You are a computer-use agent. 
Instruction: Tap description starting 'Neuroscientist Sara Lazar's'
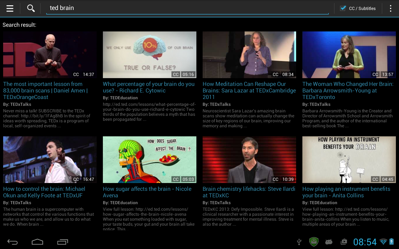pyautogui.click(x=248, y=118)
